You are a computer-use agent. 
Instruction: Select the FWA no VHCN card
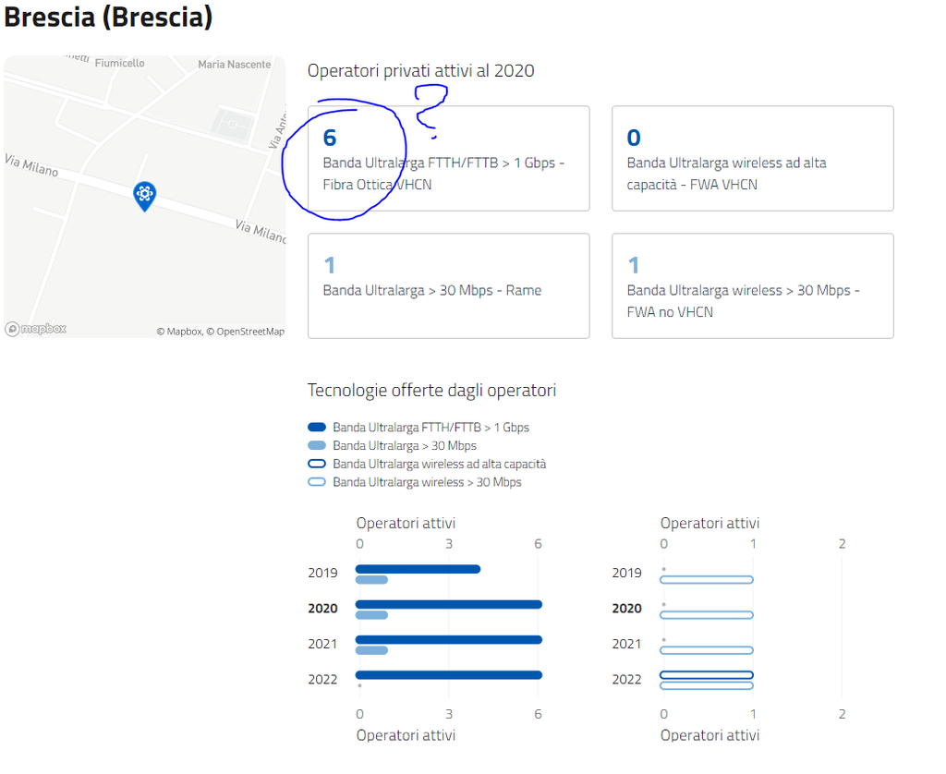752,285
